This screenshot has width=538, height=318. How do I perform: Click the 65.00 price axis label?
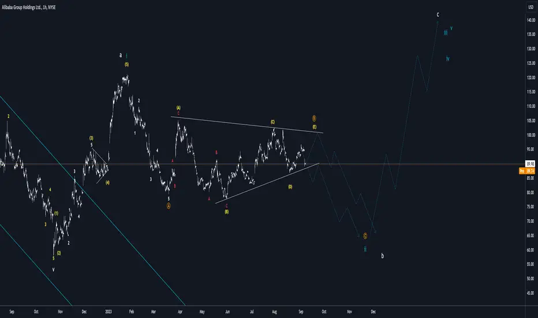(x=531, y=235)
